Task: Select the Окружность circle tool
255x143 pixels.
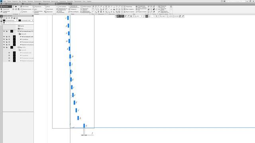Action: coord(37,7)
